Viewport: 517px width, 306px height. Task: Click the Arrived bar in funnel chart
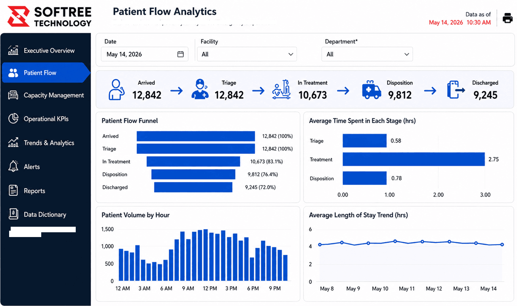click(196, 136)
